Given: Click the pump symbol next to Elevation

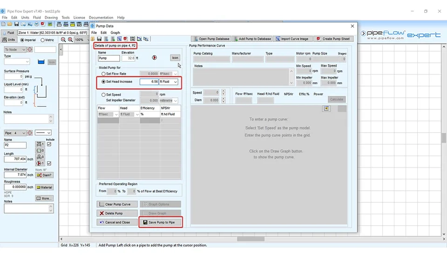Looking at the screenshot, I should click(x=155, y=58).
